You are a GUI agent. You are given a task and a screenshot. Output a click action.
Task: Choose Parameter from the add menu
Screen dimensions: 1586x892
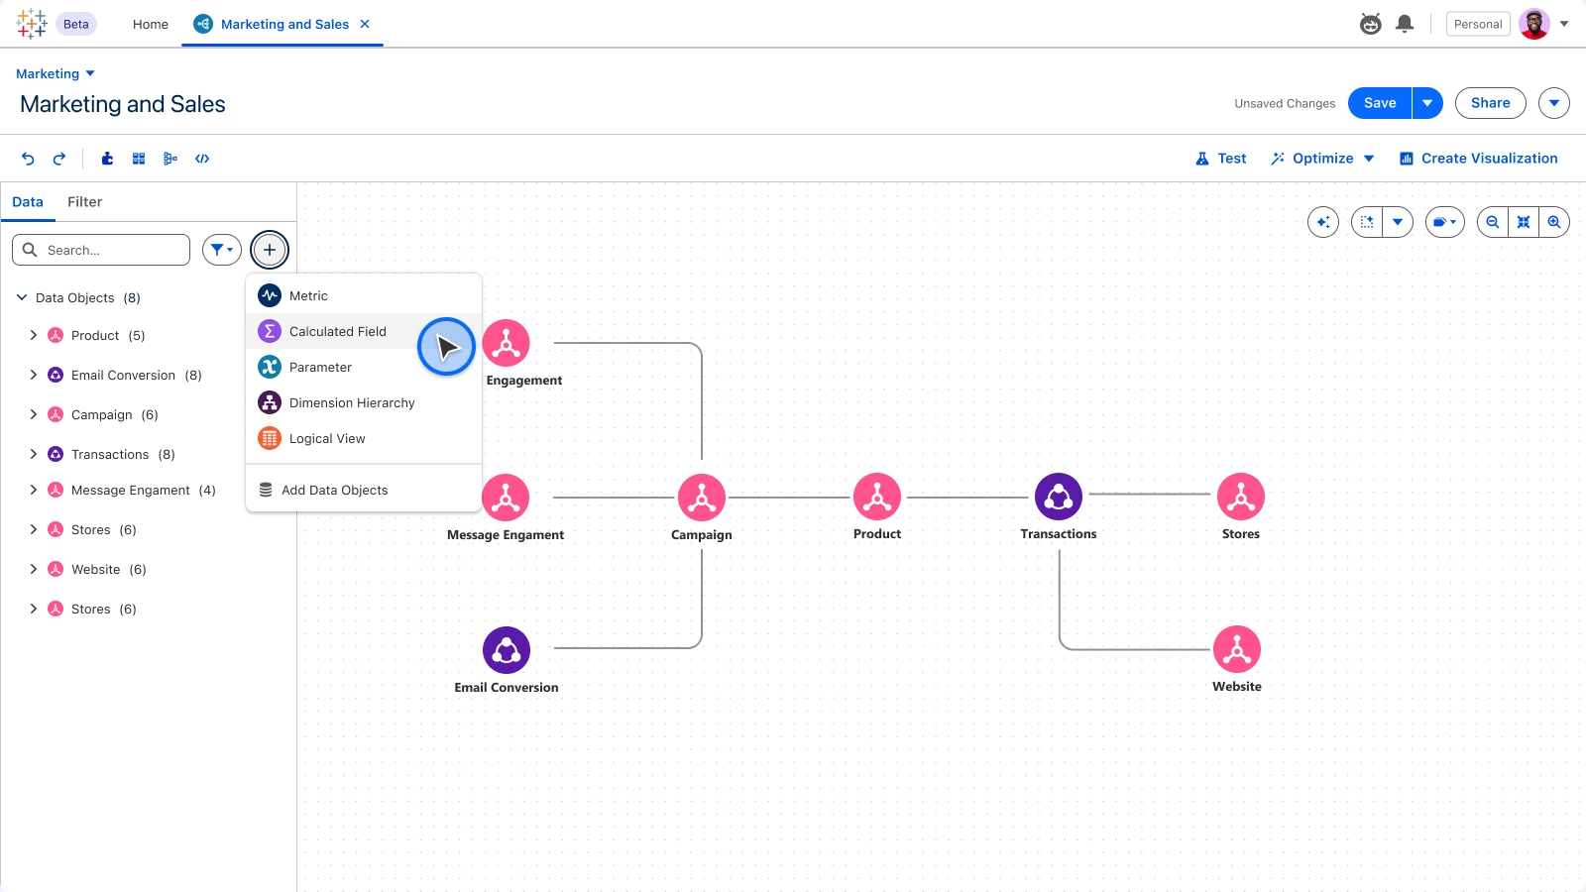tap(363, 367)
